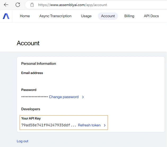Click the Personal Information heading
167x147 pixels.
[38, 64]
